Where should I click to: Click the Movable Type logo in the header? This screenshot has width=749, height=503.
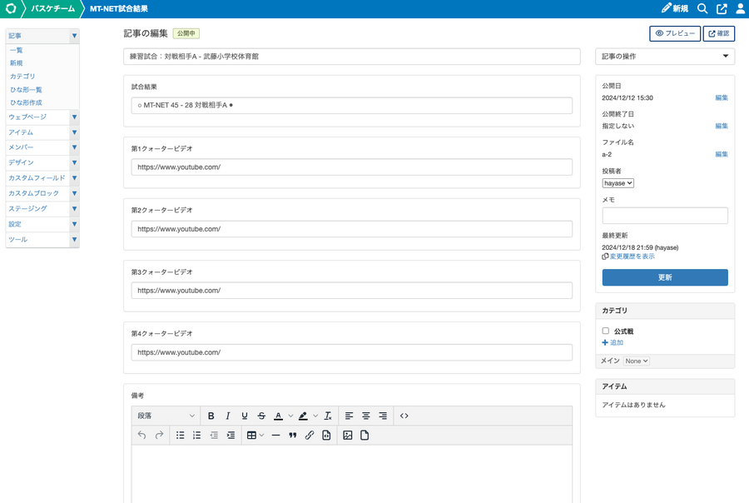11,8
